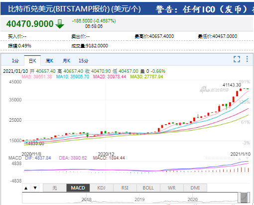This screenshot has height=205, width=254.
Task: Click the DIF: 4837.84 value
Action: click(x=38, y=158)
